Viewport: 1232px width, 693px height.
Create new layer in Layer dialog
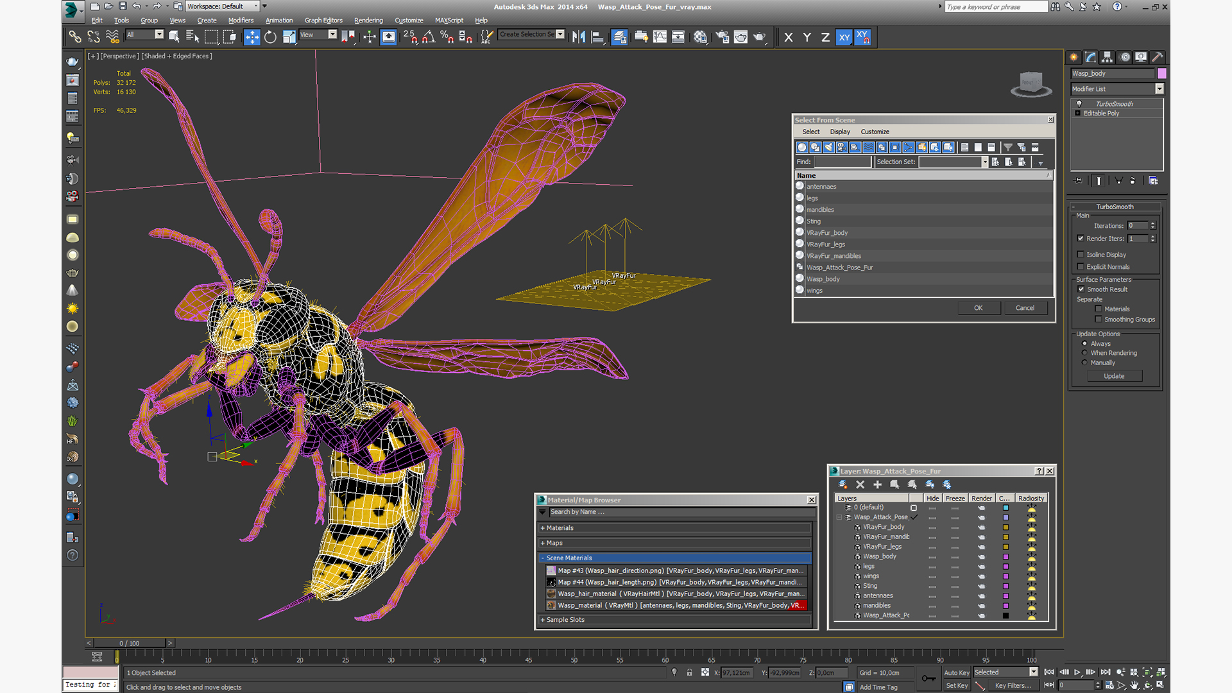843,484
